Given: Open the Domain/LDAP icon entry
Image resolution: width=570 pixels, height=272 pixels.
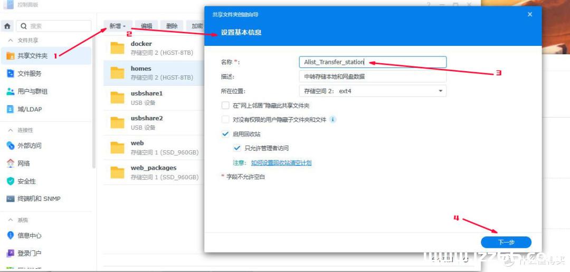Looking at the screenshot, I should [11, 109].
